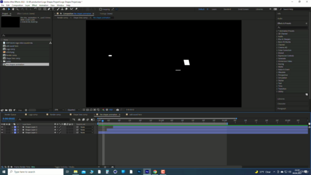Select the Pen tool
The height and width of the screenshot is (175, 311).
click(49, 9)
